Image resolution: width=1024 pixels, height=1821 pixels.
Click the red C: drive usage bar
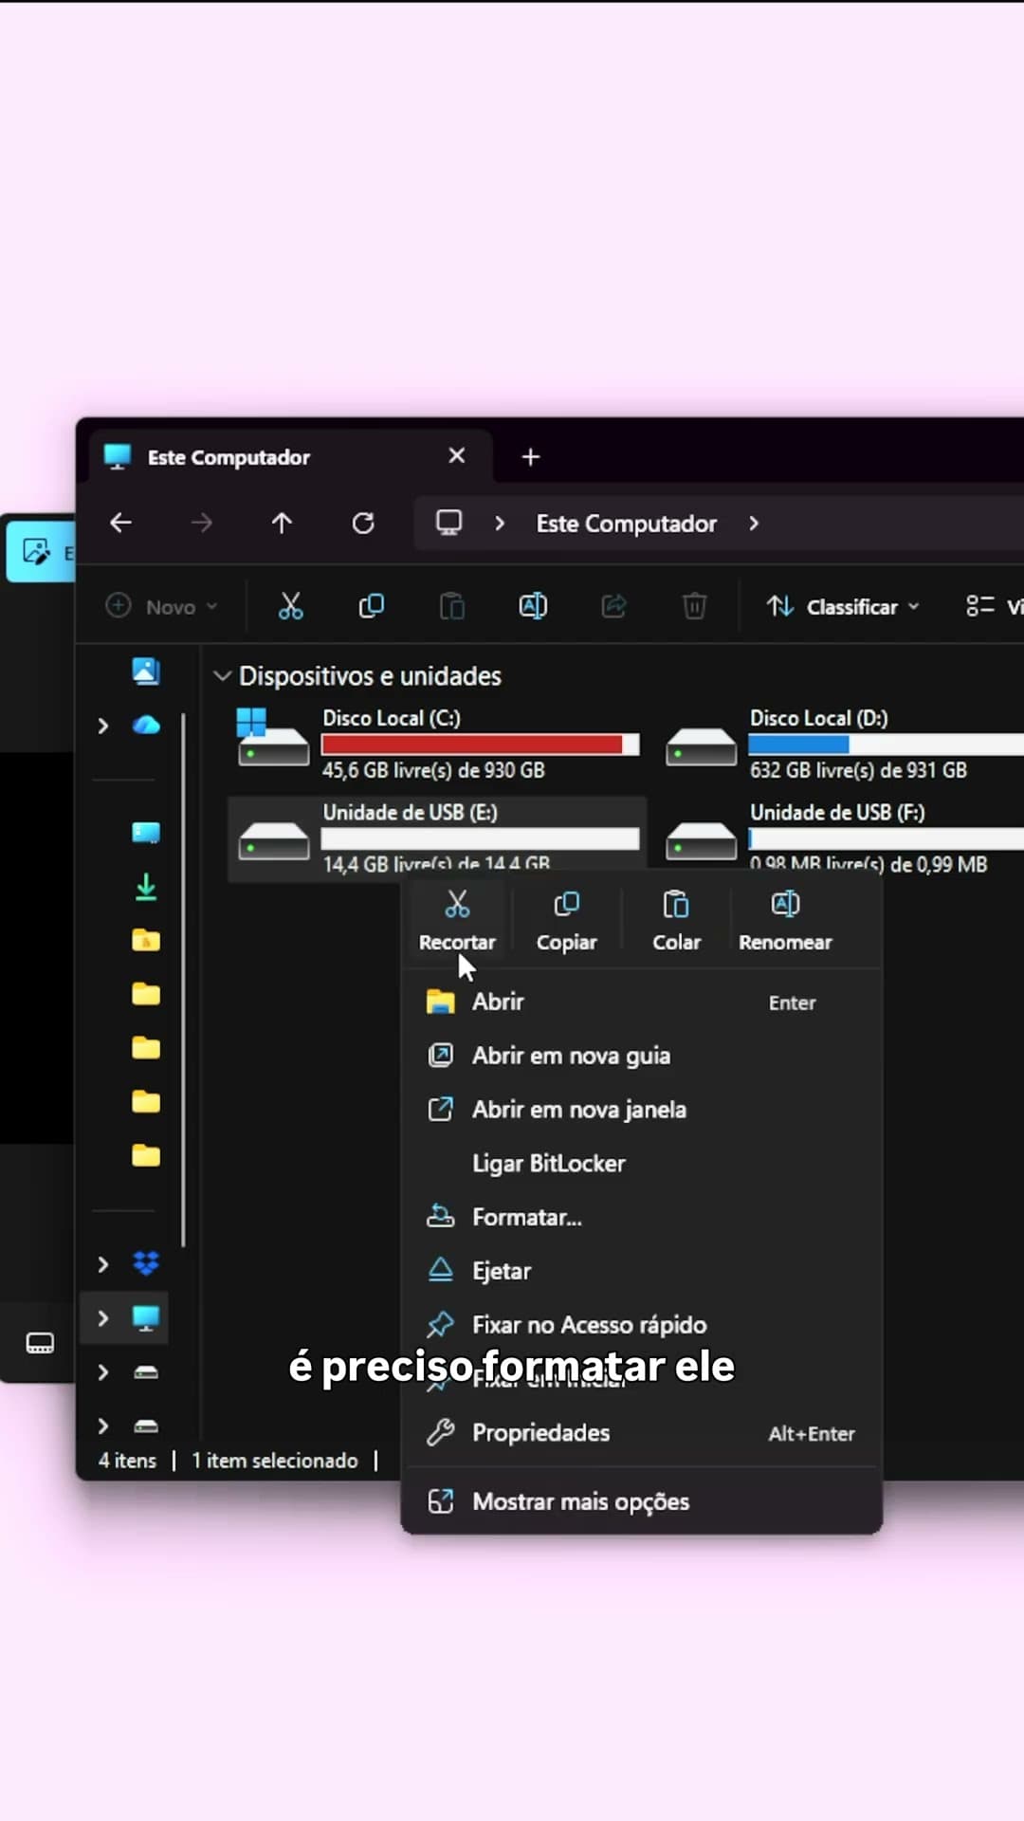click(x=480, y=745)
